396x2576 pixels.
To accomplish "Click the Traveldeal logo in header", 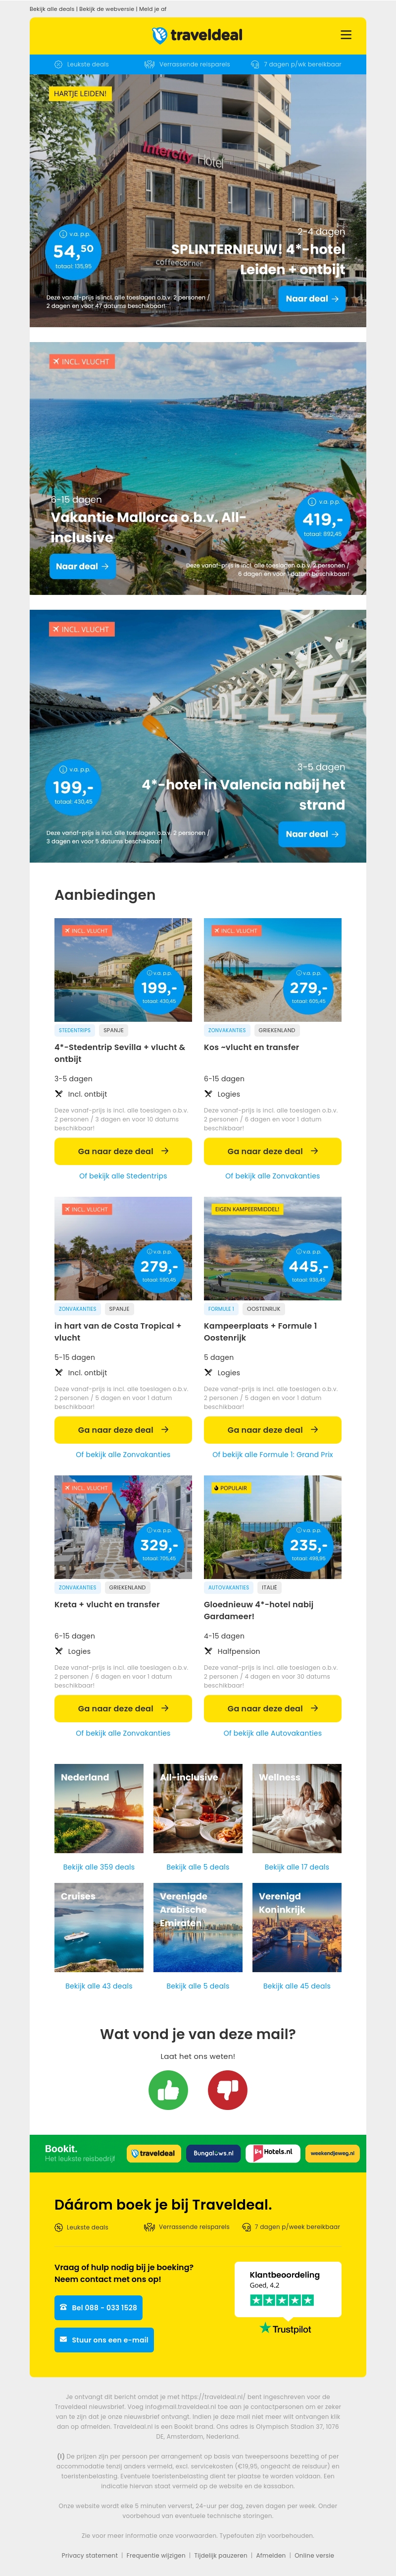I will coord(198,35).
